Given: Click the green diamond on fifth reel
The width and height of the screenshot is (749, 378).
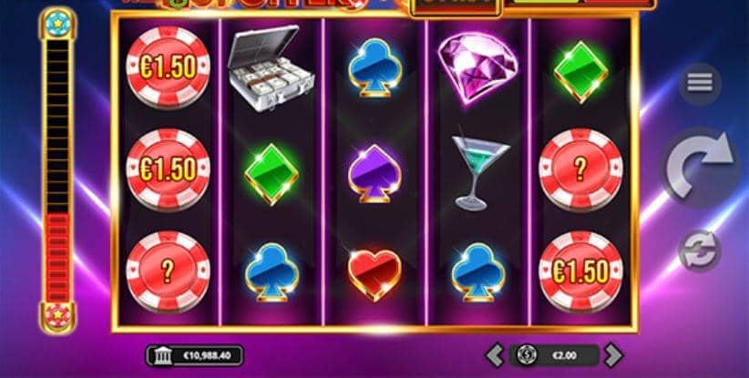Looking at the screenshot, I should tap(580, 72).
